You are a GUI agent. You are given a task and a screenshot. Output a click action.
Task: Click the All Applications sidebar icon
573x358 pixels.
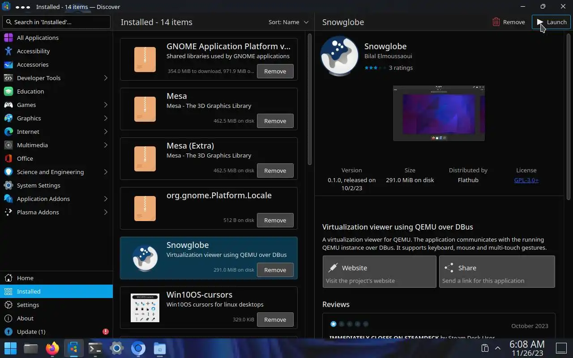(9, 38)
